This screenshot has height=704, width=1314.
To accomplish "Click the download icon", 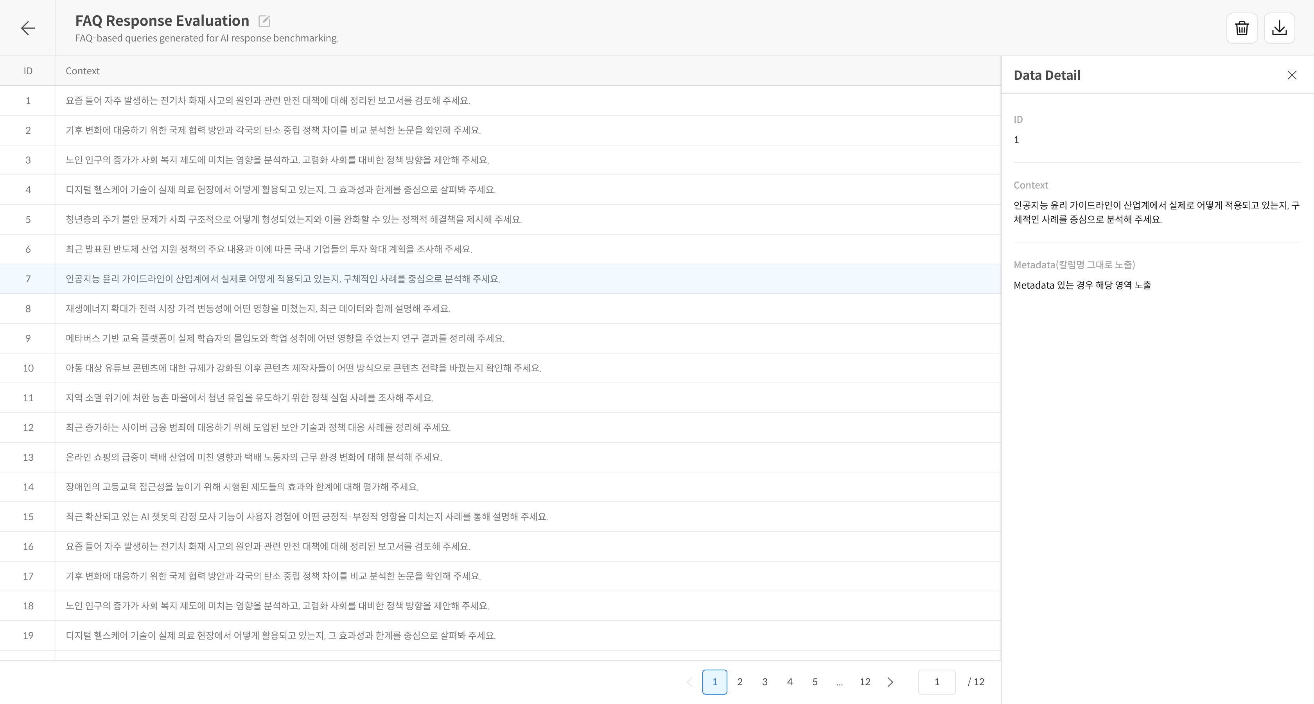I will [x=1279, y=28].
